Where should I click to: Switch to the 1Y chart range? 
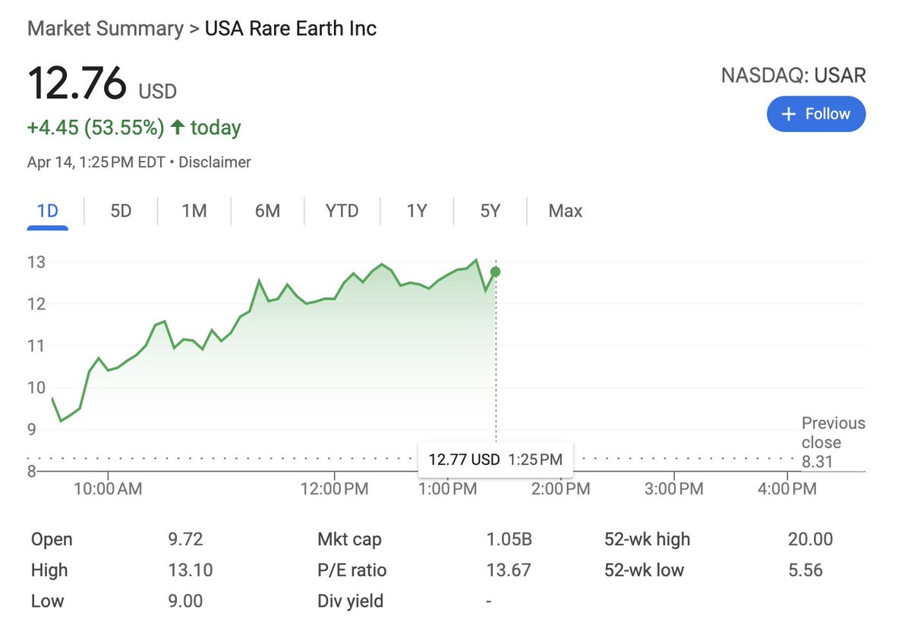417,211
